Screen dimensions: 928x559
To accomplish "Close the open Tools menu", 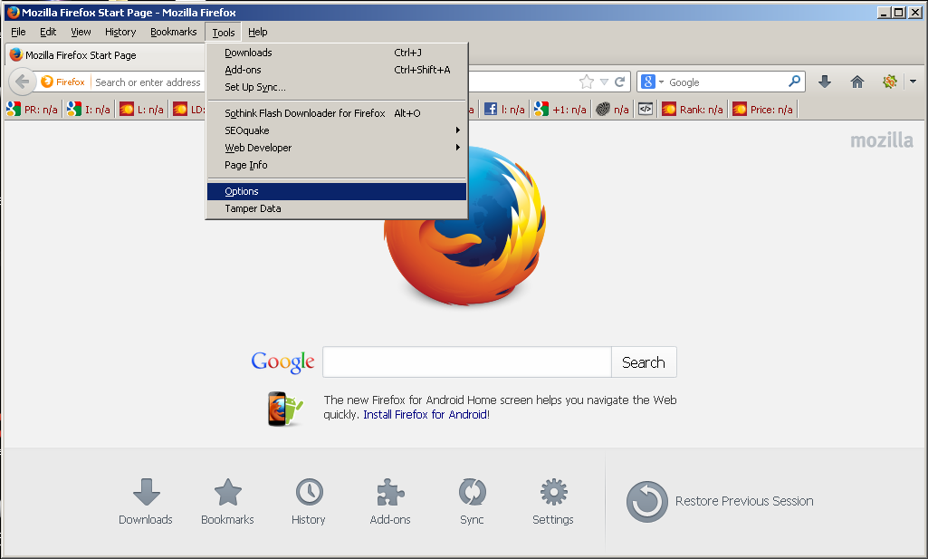I will tap(223, 33).
